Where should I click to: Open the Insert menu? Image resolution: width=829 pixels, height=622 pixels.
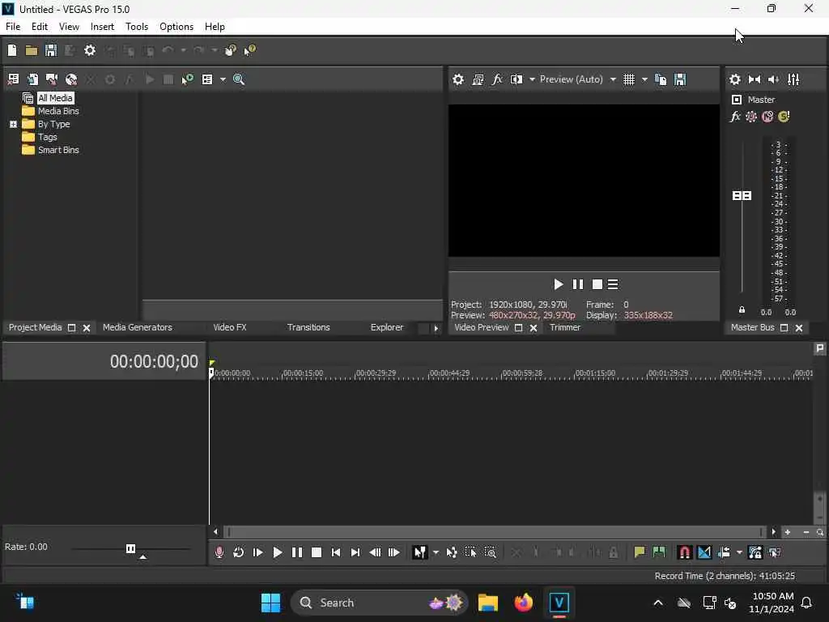point(102,27)
